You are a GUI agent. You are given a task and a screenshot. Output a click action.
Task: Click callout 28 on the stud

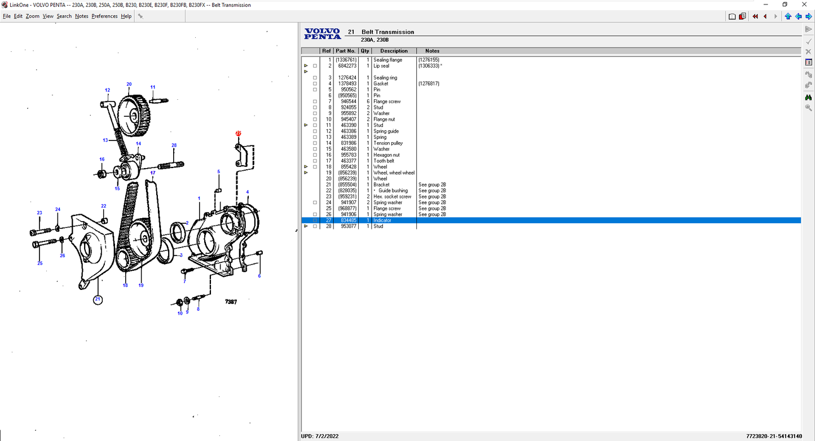(x=174, y=145)
